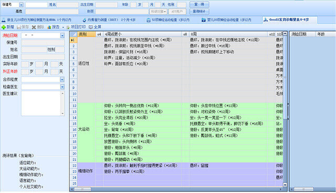Open the 新生儿20项行为神经测查方法 NBNA tab

click(x=36, y=20)
